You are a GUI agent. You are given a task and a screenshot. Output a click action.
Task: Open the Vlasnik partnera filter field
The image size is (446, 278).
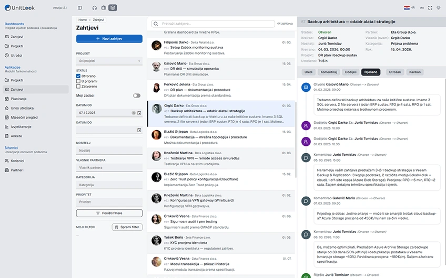tap(109, 167)
